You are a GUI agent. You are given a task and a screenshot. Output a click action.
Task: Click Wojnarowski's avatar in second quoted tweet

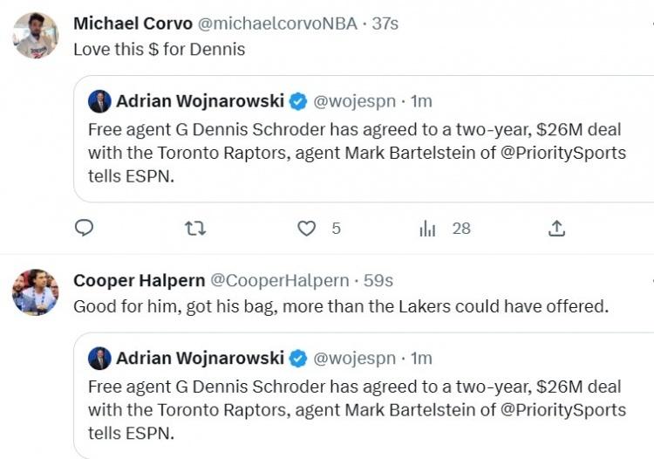tap(99, 359)
